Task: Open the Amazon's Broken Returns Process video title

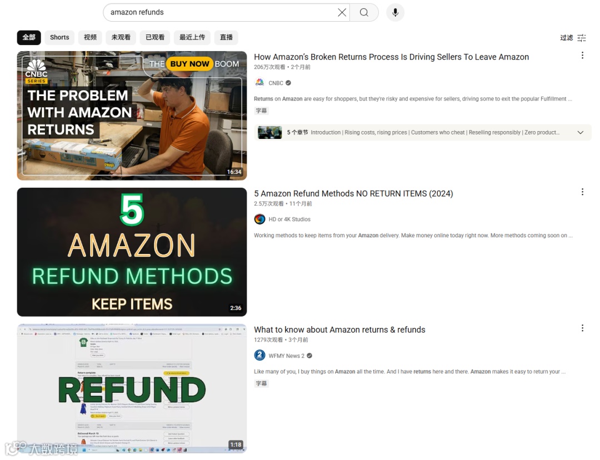Action: [392, 57]
